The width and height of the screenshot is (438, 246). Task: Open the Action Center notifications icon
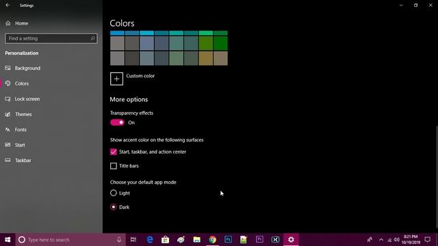427,240
